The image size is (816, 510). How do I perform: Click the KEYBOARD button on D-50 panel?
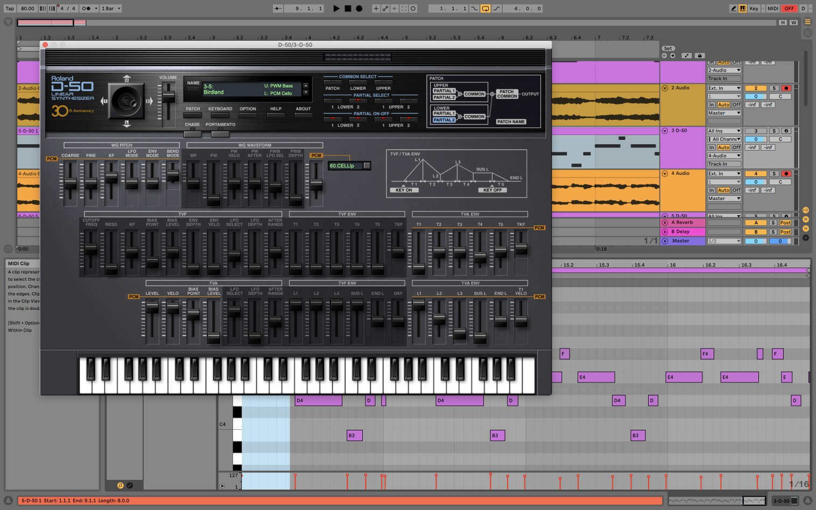[x=220, y=115]
